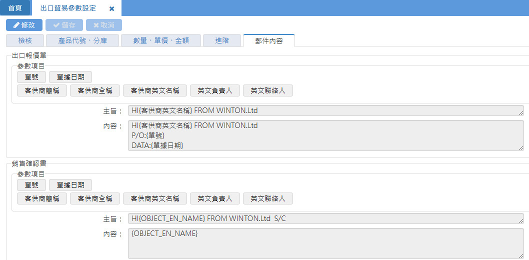The width and height of the screenshot is (529, 260).
Task: Click 客供商簡稱 button under 出口報價單
Action: point(42,90)
